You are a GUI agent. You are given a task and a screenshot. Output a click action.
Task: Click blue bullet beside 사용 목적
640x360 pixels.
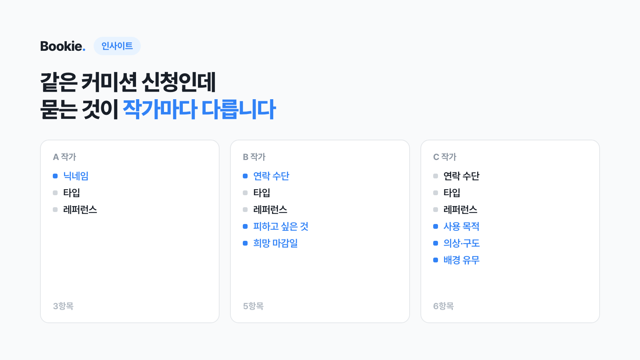click(x=436, y=226)
